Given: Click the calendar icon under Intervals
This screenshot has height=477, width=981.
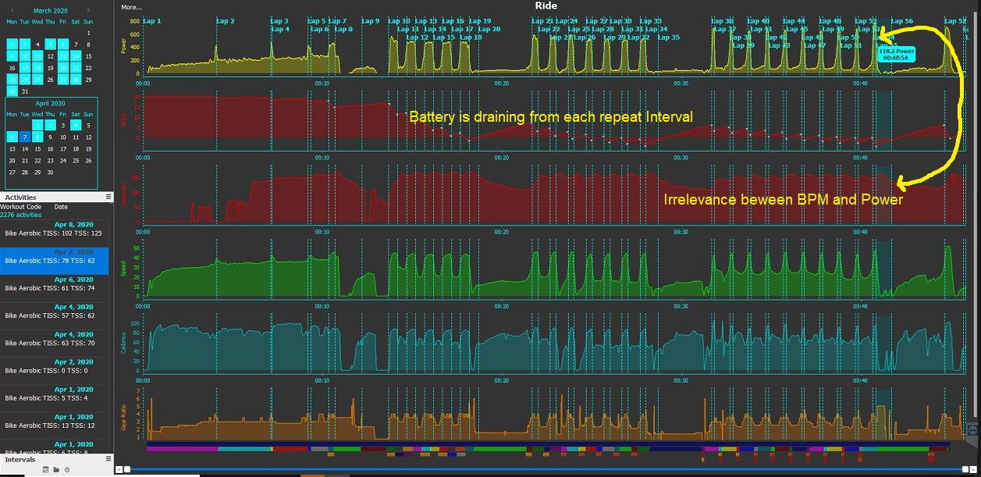Looking at the screenshot, I should point(46,469).
